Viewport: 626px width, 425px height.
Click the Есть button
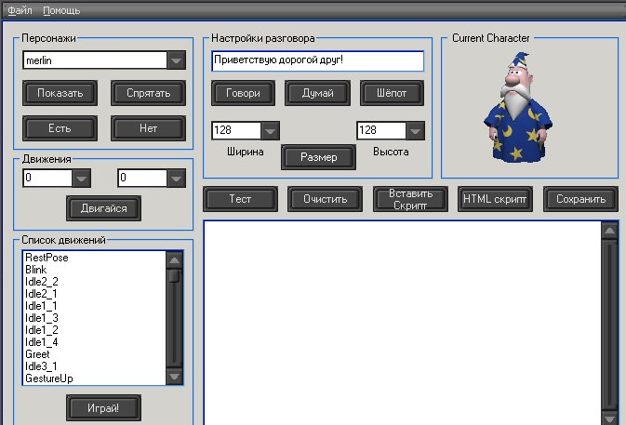60,128
